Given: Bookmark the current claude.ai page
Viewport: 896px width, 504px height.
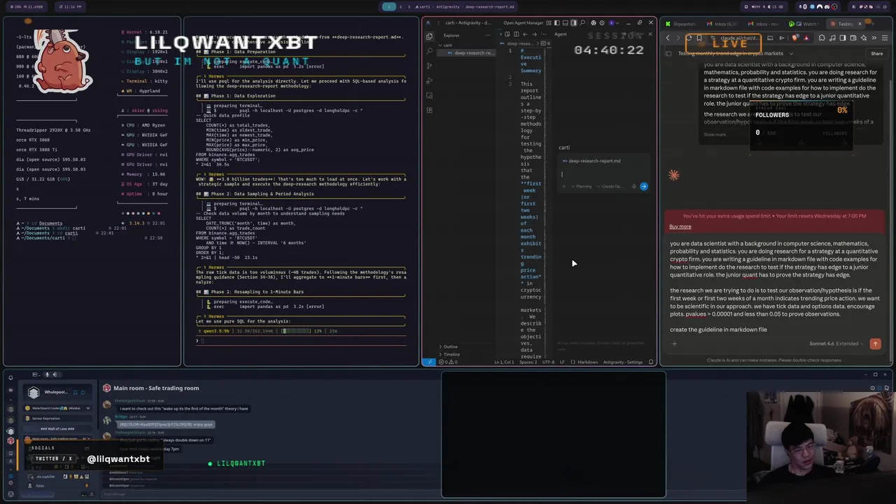Looking at the screenshot, I should [699, 38].
